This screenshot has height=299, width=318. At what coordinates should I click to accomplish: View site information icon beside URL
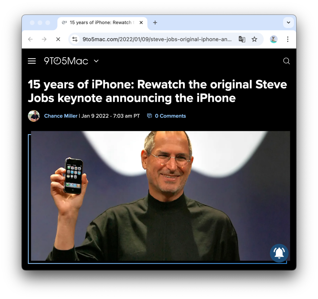(75, 39)
